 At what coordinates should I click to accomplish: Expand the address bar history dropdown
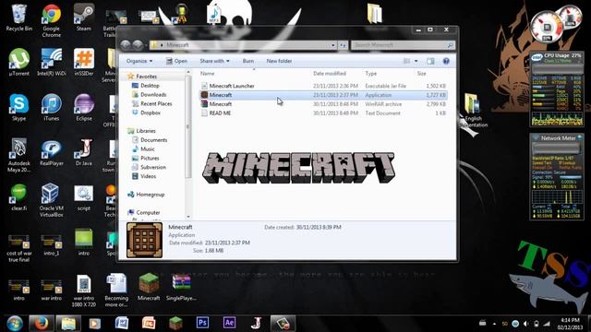point(332,45)
